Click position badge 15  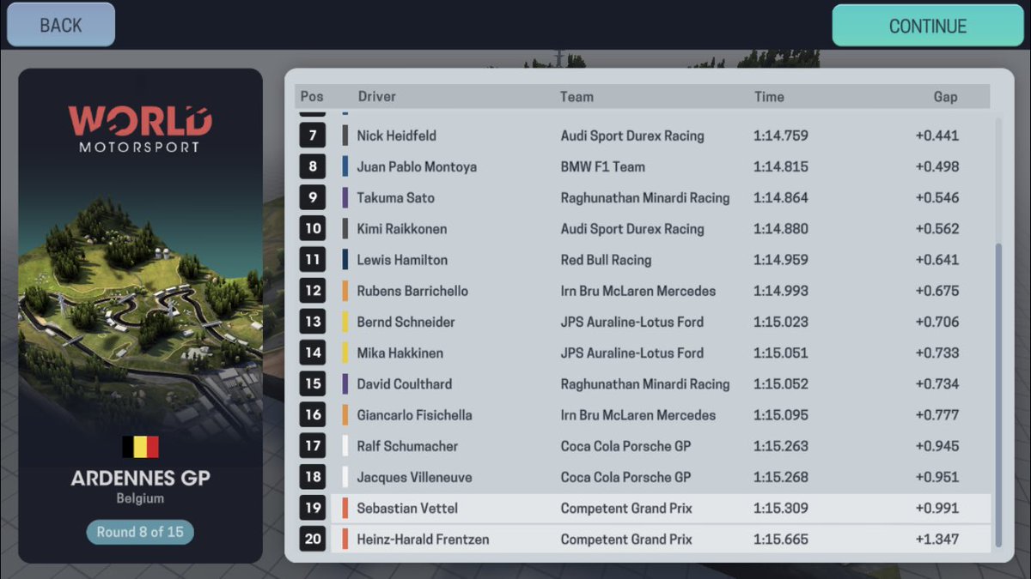tap(313, 384)
